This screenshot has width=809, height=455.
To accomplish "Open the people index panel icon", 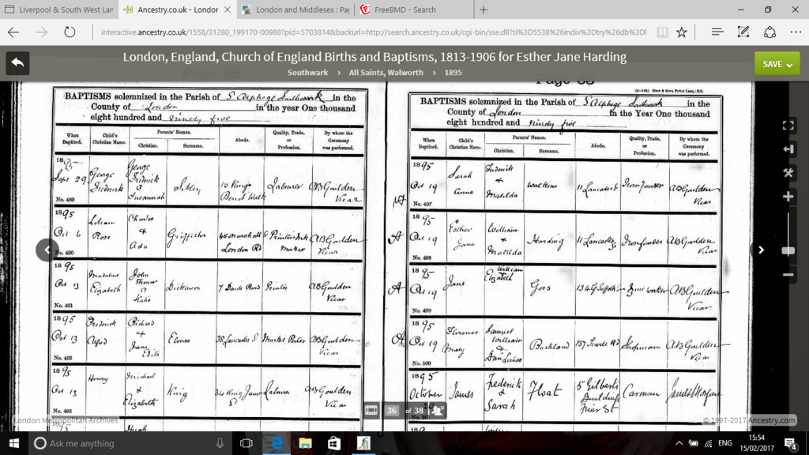I will point(438,411).
